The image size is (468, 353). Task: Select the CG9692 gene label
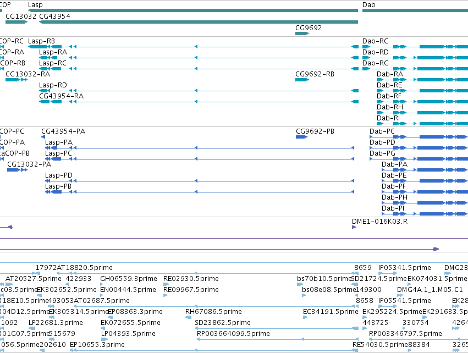(309, 27)
